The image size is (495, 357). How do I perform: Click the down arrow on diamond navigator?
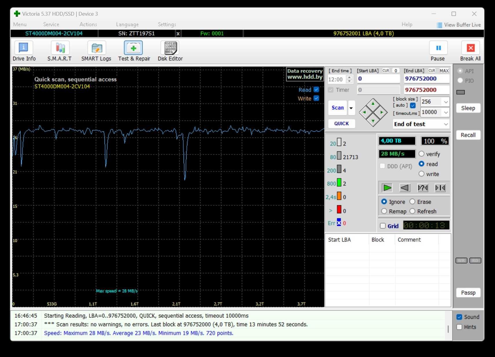pos(373,121)
